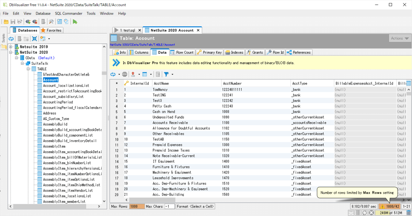The width and height of the screenshot is (412, 216).
Task: Expand the Netsuite 2019 connection node
Action: click(x=11, y=47)
